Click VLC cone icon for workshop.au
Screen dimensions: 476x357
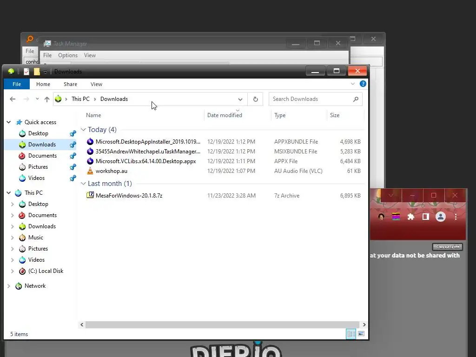90,171
